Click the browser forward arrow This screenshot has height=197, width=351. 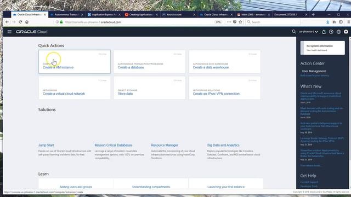(14, 22)
